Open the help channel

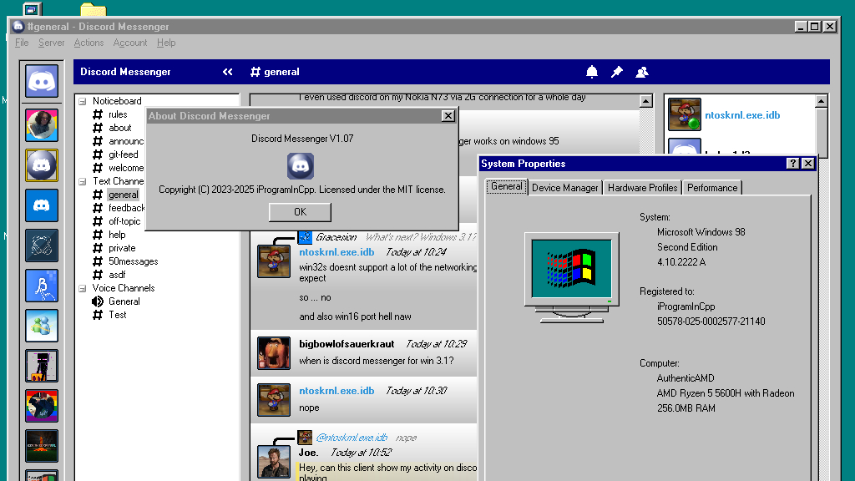tap(117, 235)
